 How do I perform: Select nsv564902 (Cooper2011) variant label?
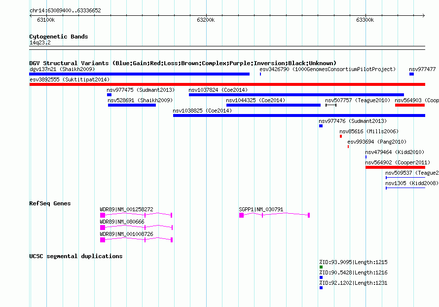coord(398,162)
